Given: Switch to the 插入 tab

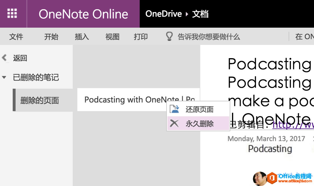Looking at the screenshot, I should coord(82,36).
